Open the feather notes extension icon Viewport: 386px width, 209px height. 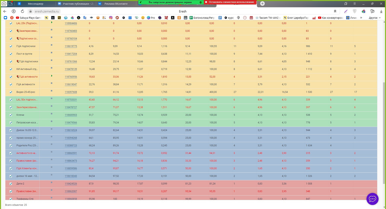click(346, 11)
